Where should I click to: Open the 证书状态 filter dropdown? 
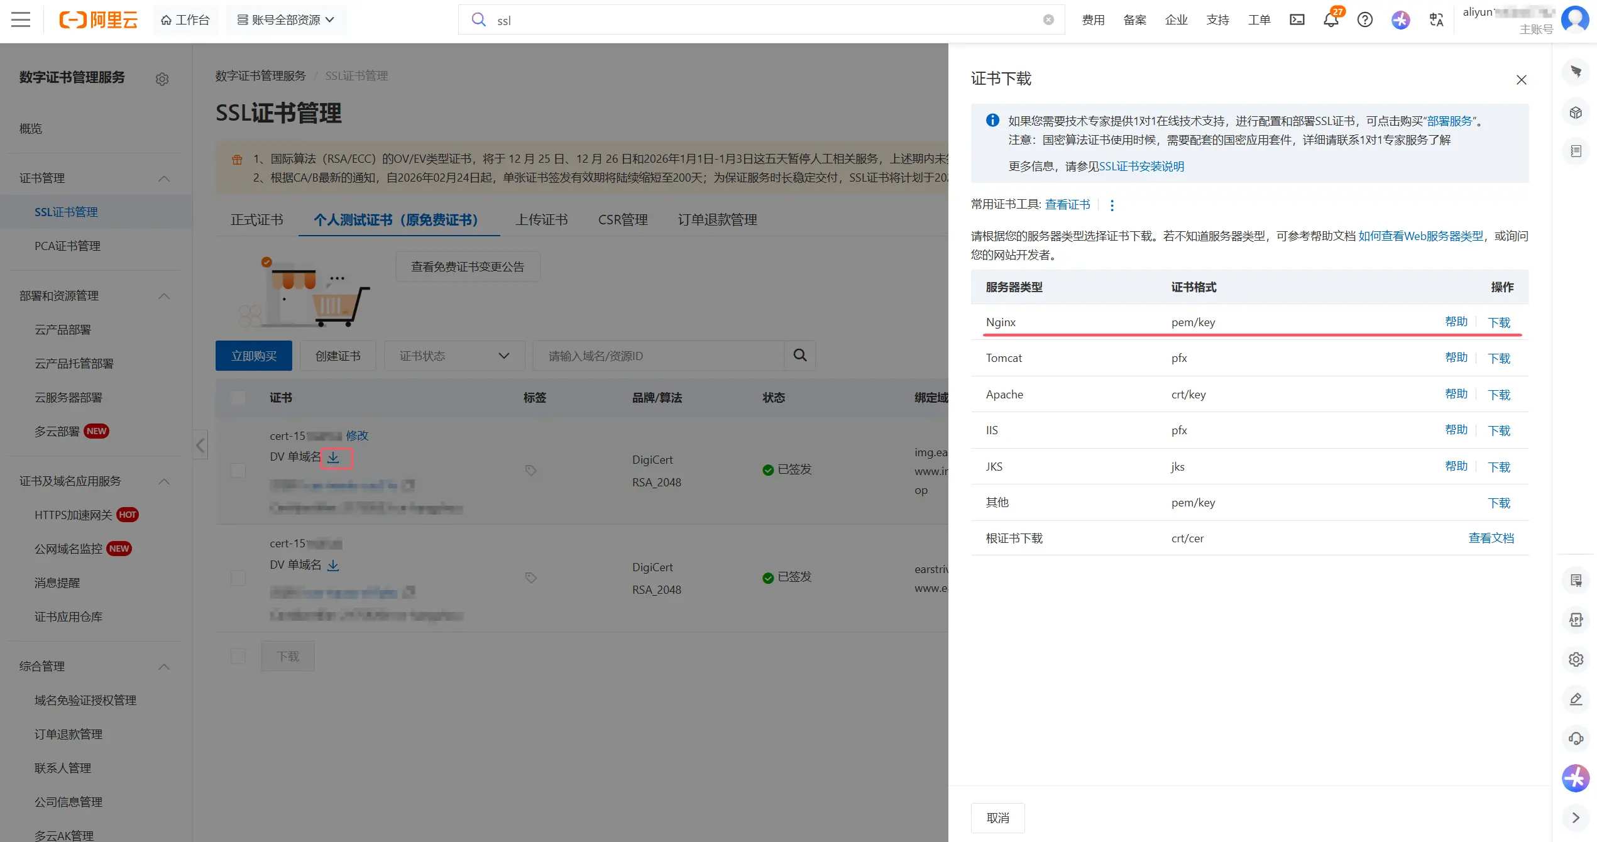[x=454, y=356]
